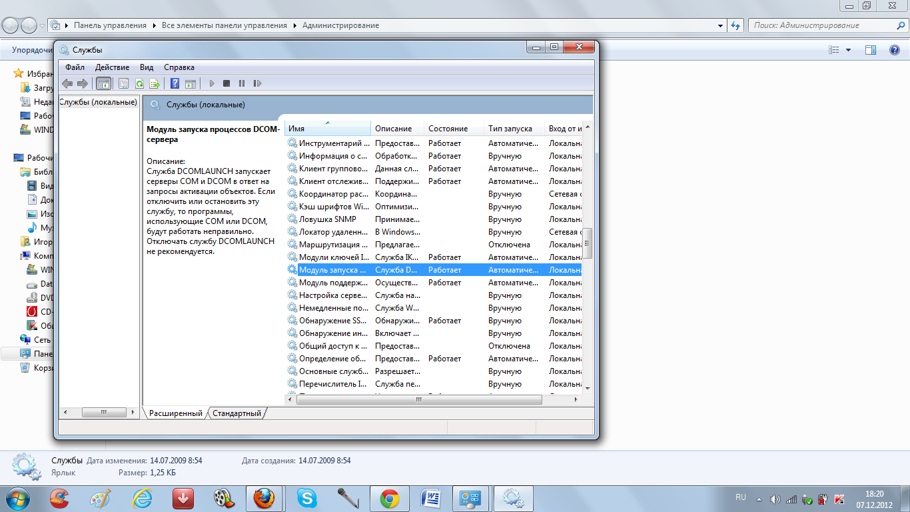Screen dimensions: 910x512
Task: Click the RU language indicator in taskbar
Action: click(741, 497)
